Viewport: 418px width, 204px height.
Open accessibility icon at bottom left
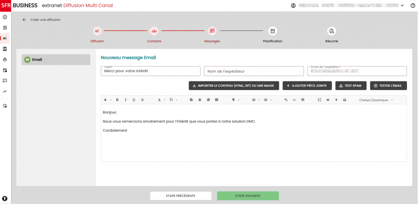coord(5,198)
